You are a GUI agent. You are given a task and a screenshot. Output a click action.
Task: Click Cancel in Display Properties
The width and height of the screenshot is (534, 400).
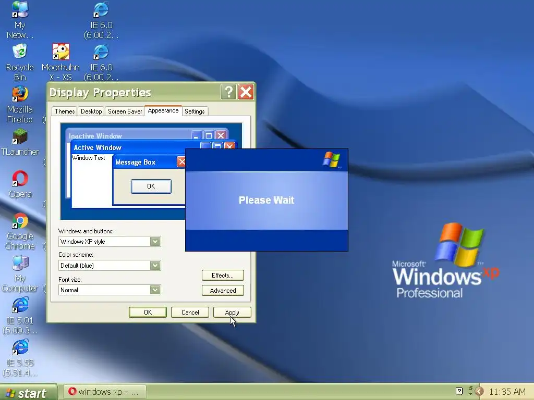(x=190, y=312)
